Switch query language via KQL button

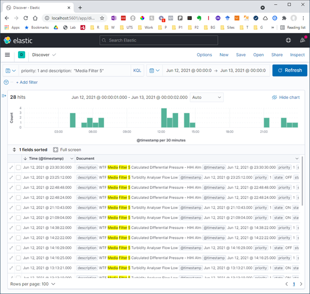[x=137, y=71]
